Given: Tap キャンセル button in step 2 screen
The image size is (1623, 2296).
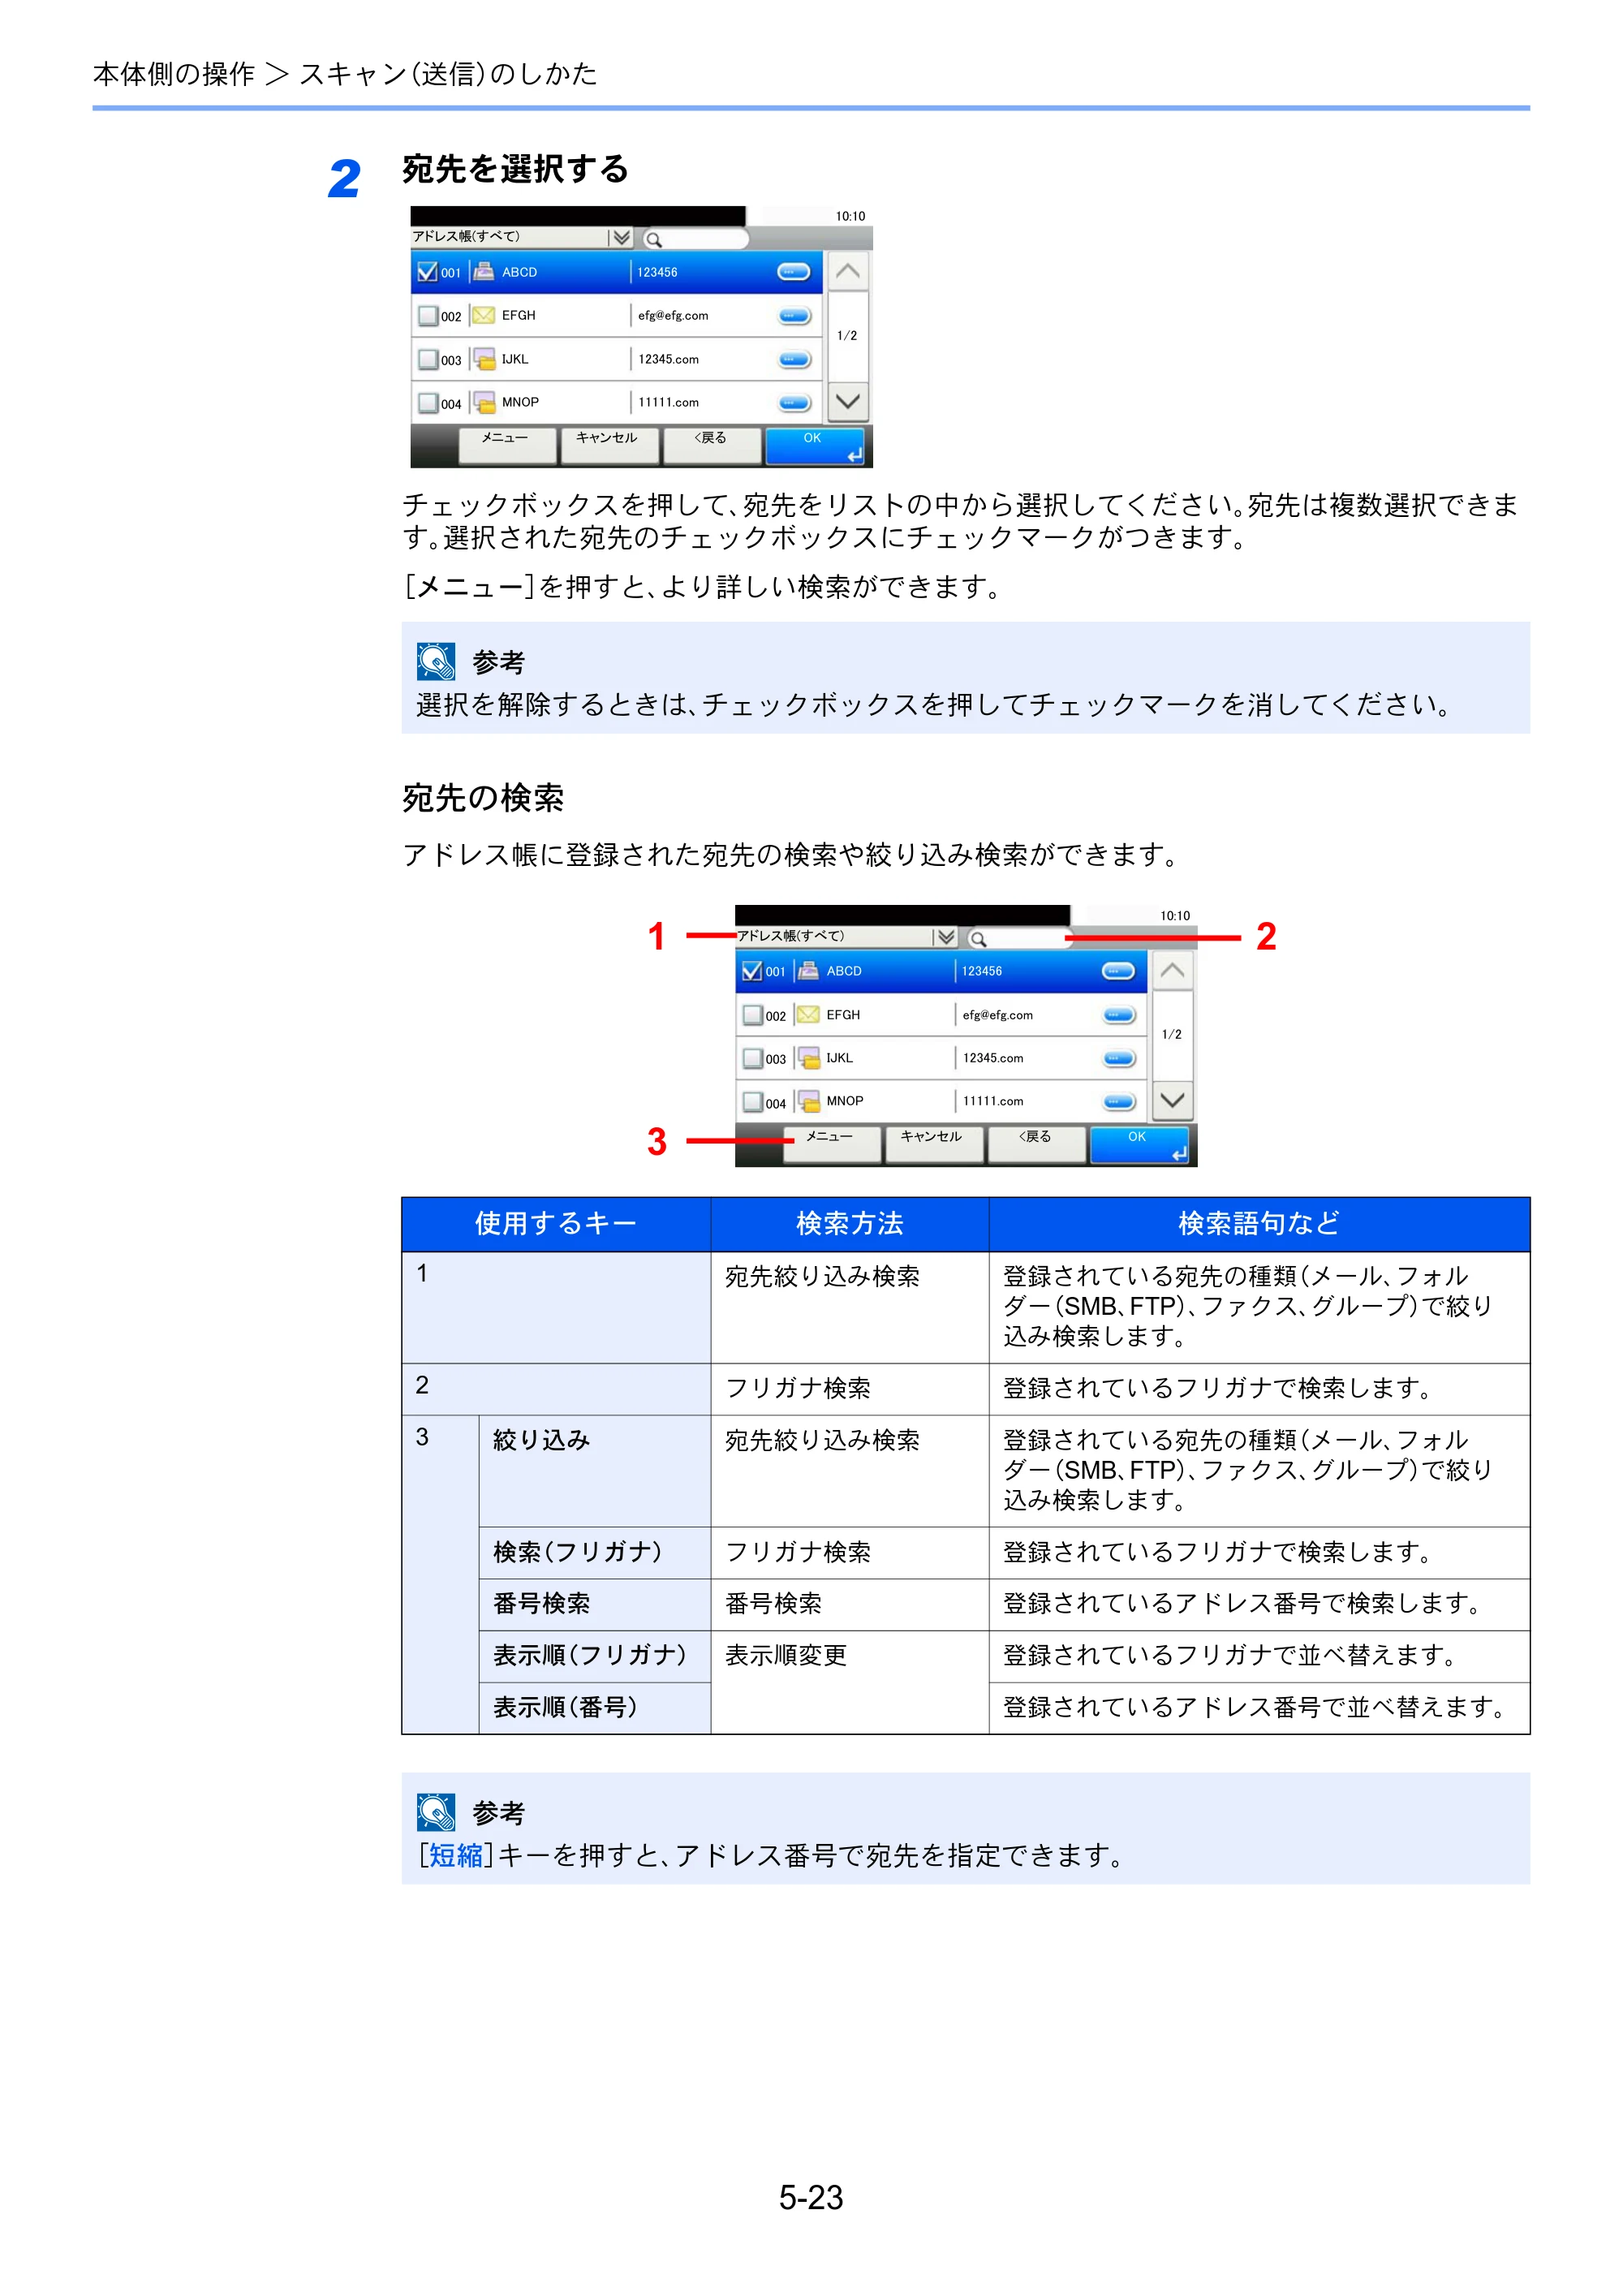Looking at the screenshot, I should click(609, 445).
